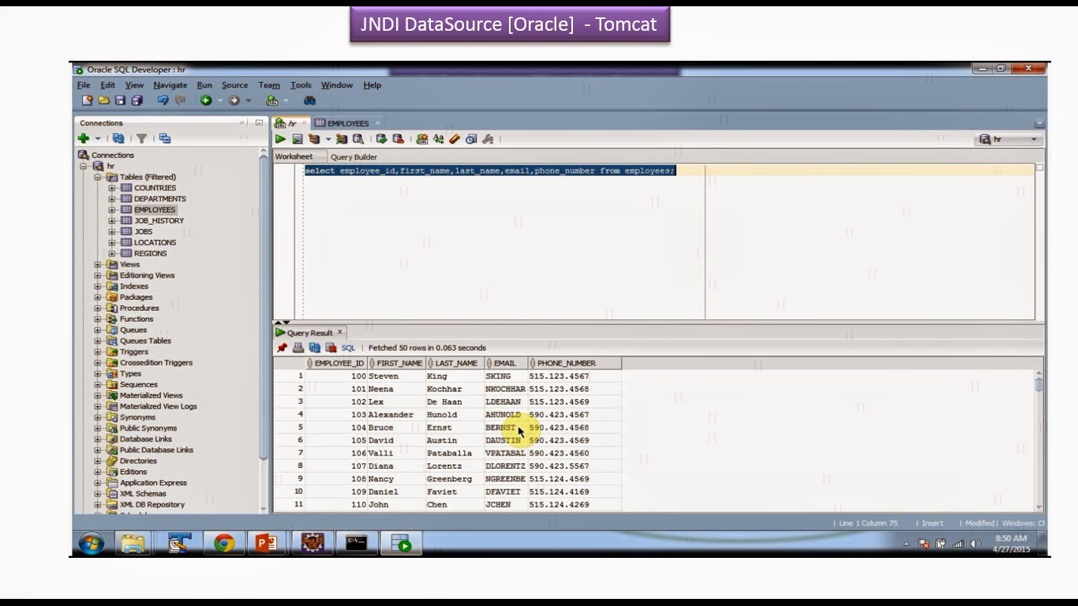This screenshot has width=1078, height=606.
Task: Click the delete row icon in Query Result
Action: 331,347
